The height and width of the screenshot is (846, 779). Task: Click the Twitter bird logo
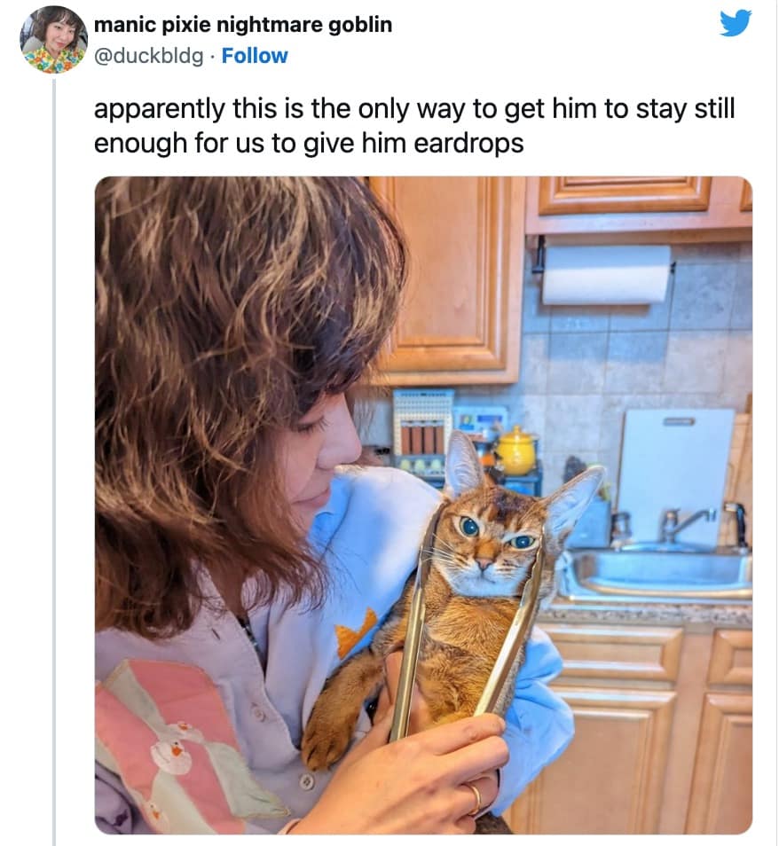point(736,22)
